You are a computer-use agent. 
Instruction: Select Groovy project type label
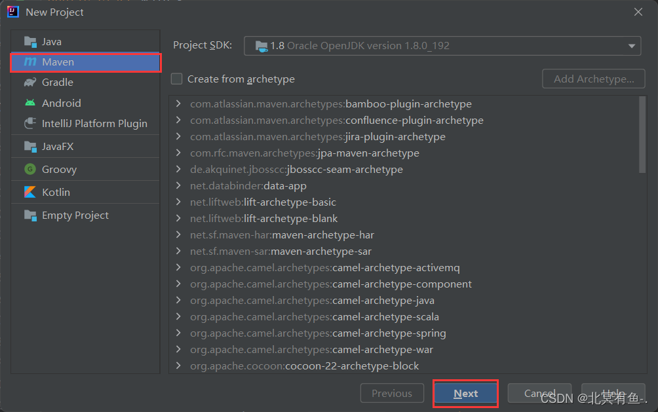[59, 170]
